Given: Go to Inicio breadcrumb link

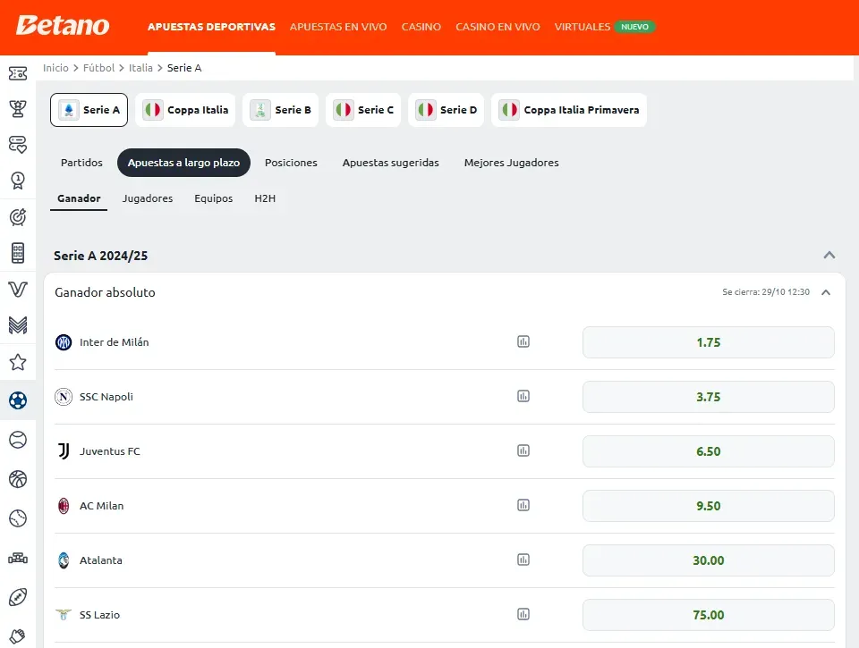Looking at the screenshot, I should [x=55, y=68].
